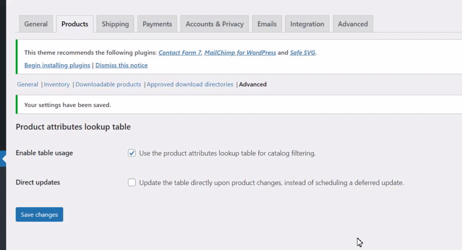Save changes button

39,214
